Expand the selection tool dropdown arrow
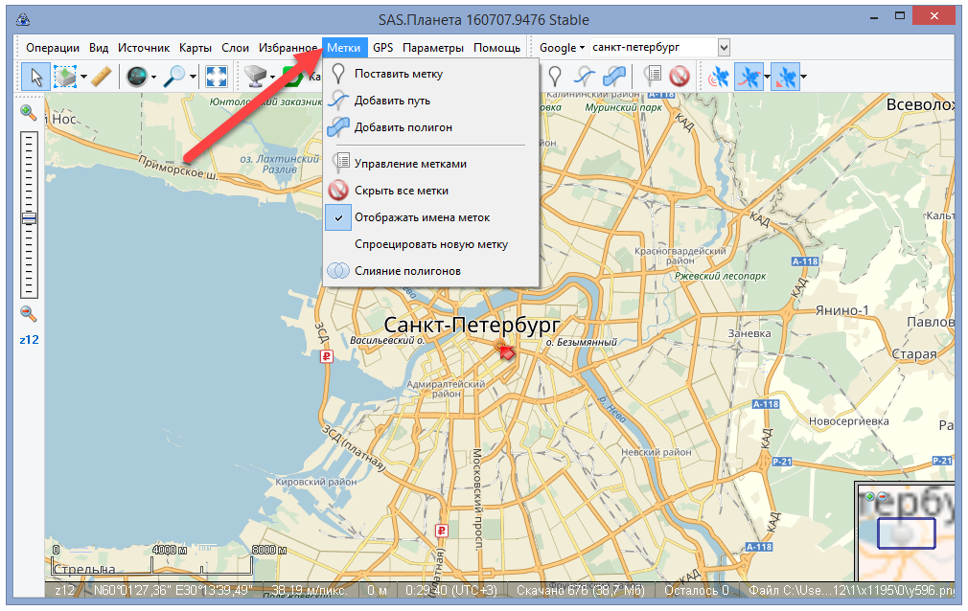Viewport: 968px width, 611px height. (x=84, y=77)
